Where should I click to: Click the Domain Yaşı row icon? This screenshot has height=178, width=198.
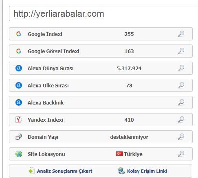click(x=19, y=137)
